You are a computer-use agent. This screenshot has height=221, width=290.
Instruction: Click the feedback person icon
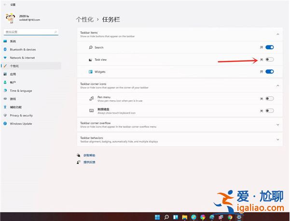coord(79,162)
